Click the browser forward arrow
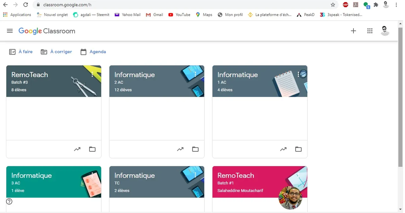 click(16, 5)
